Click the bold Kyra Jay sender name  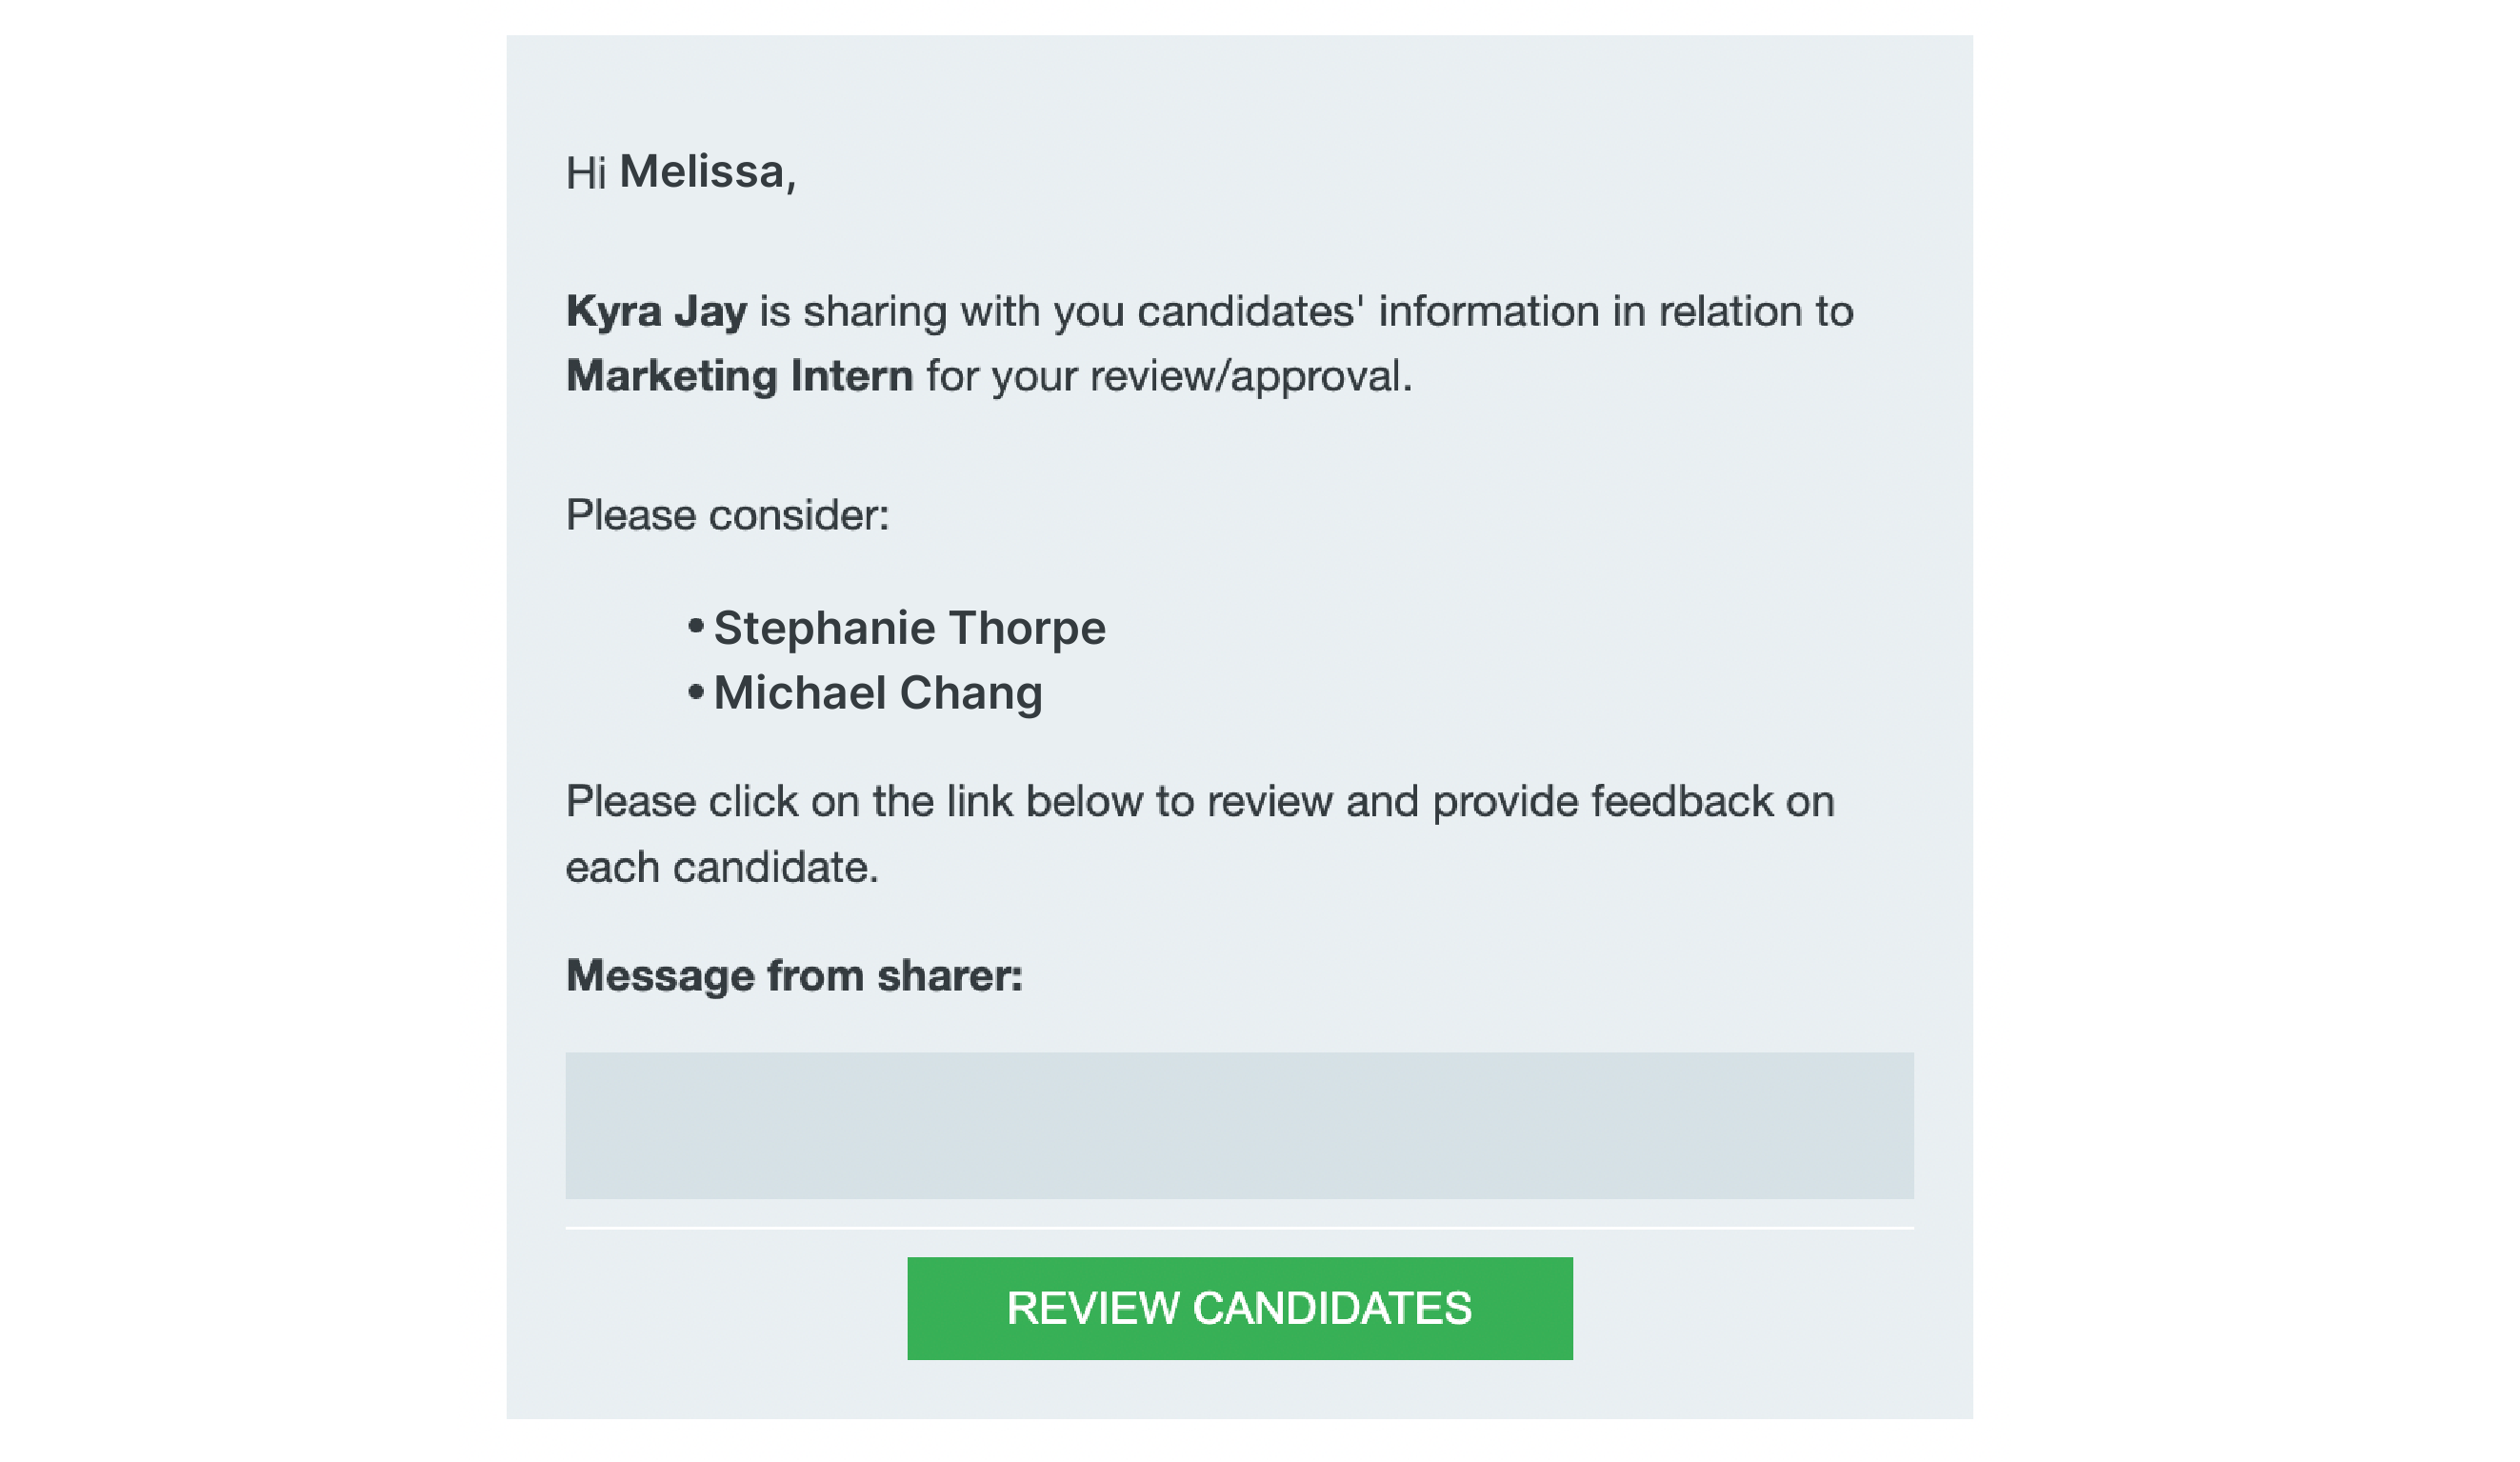(656, 312)
